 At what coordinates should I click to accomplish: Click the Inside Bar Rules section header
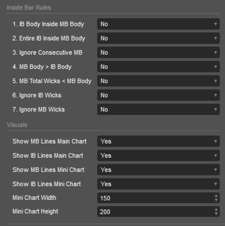[x=29, y=8]
